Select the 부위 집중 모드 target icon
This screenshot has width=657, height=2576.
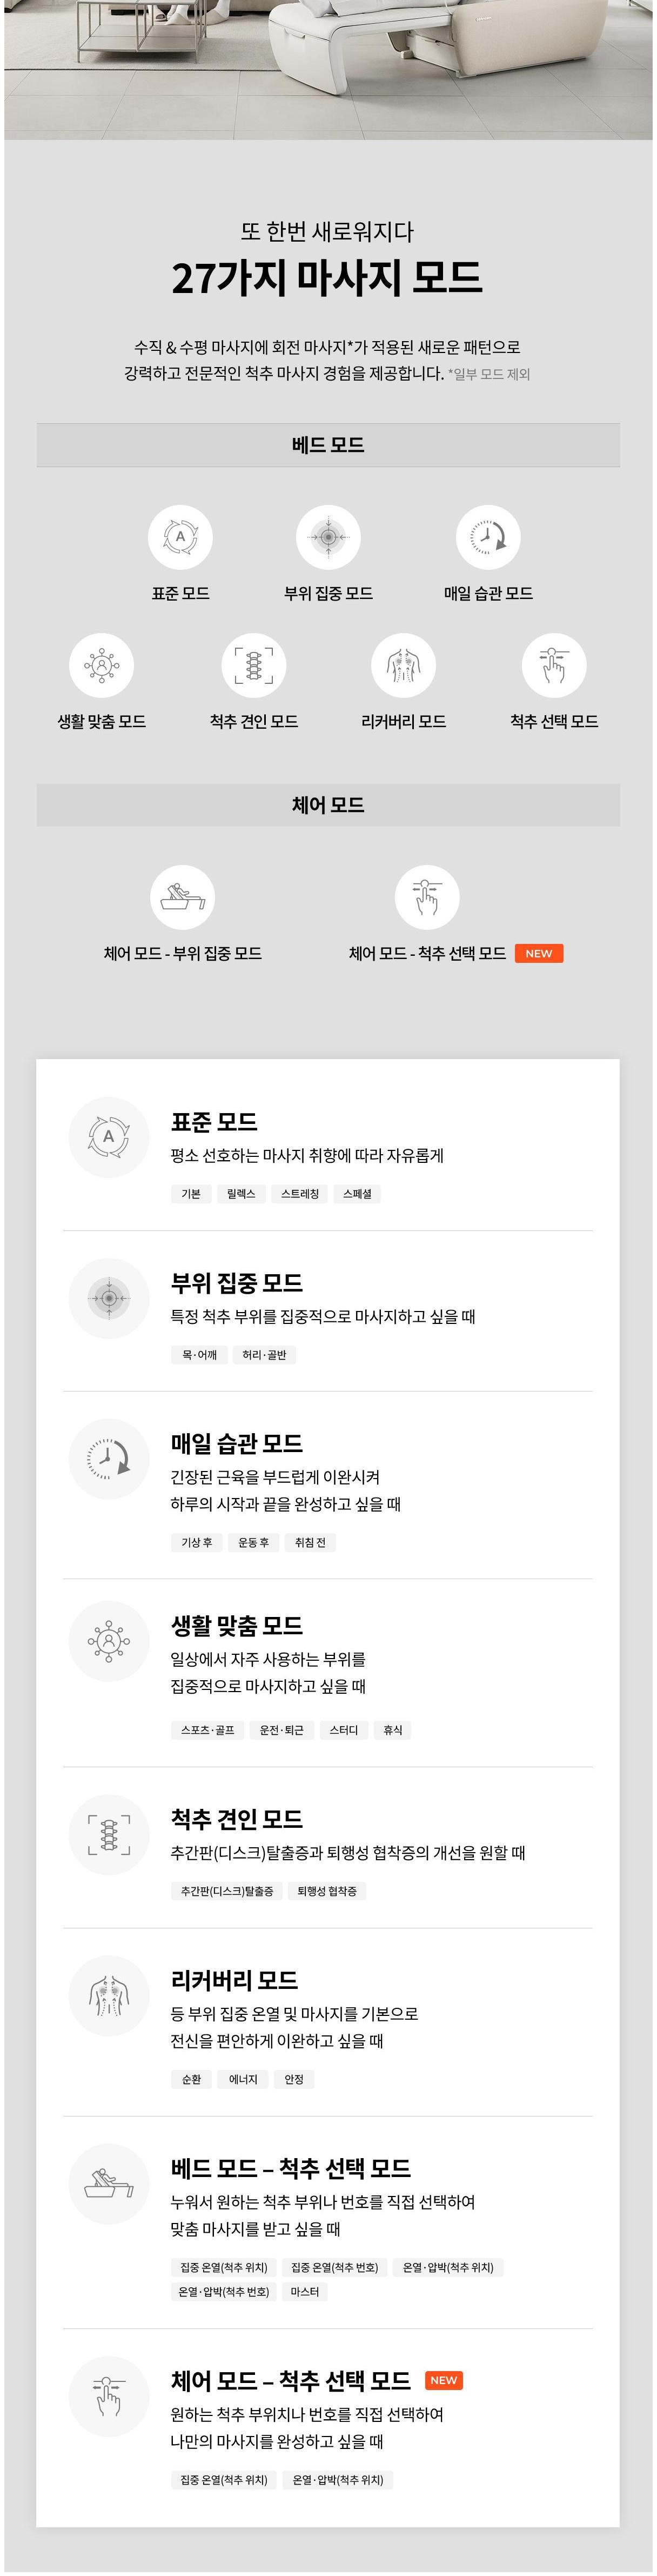point(328,537)
